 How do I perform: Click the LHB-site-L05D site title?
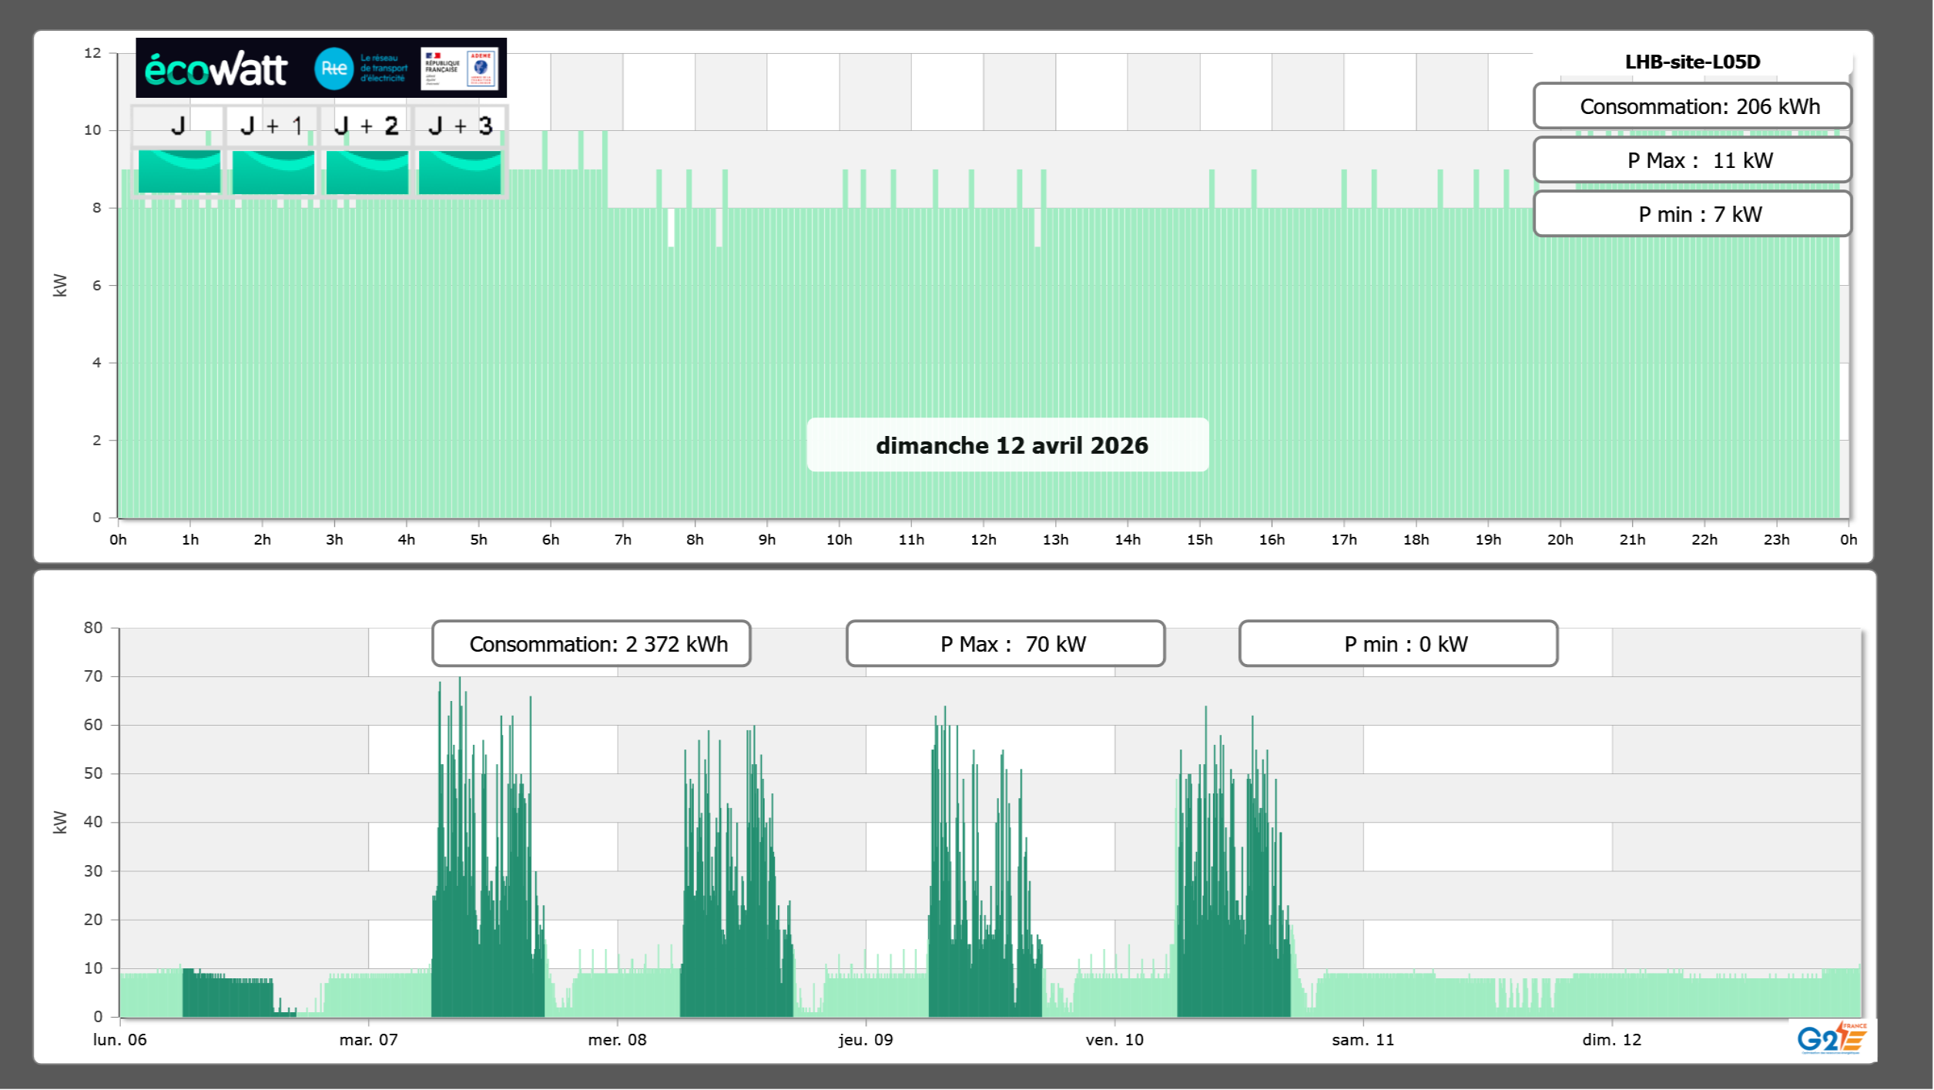[x=1691, y=62]
